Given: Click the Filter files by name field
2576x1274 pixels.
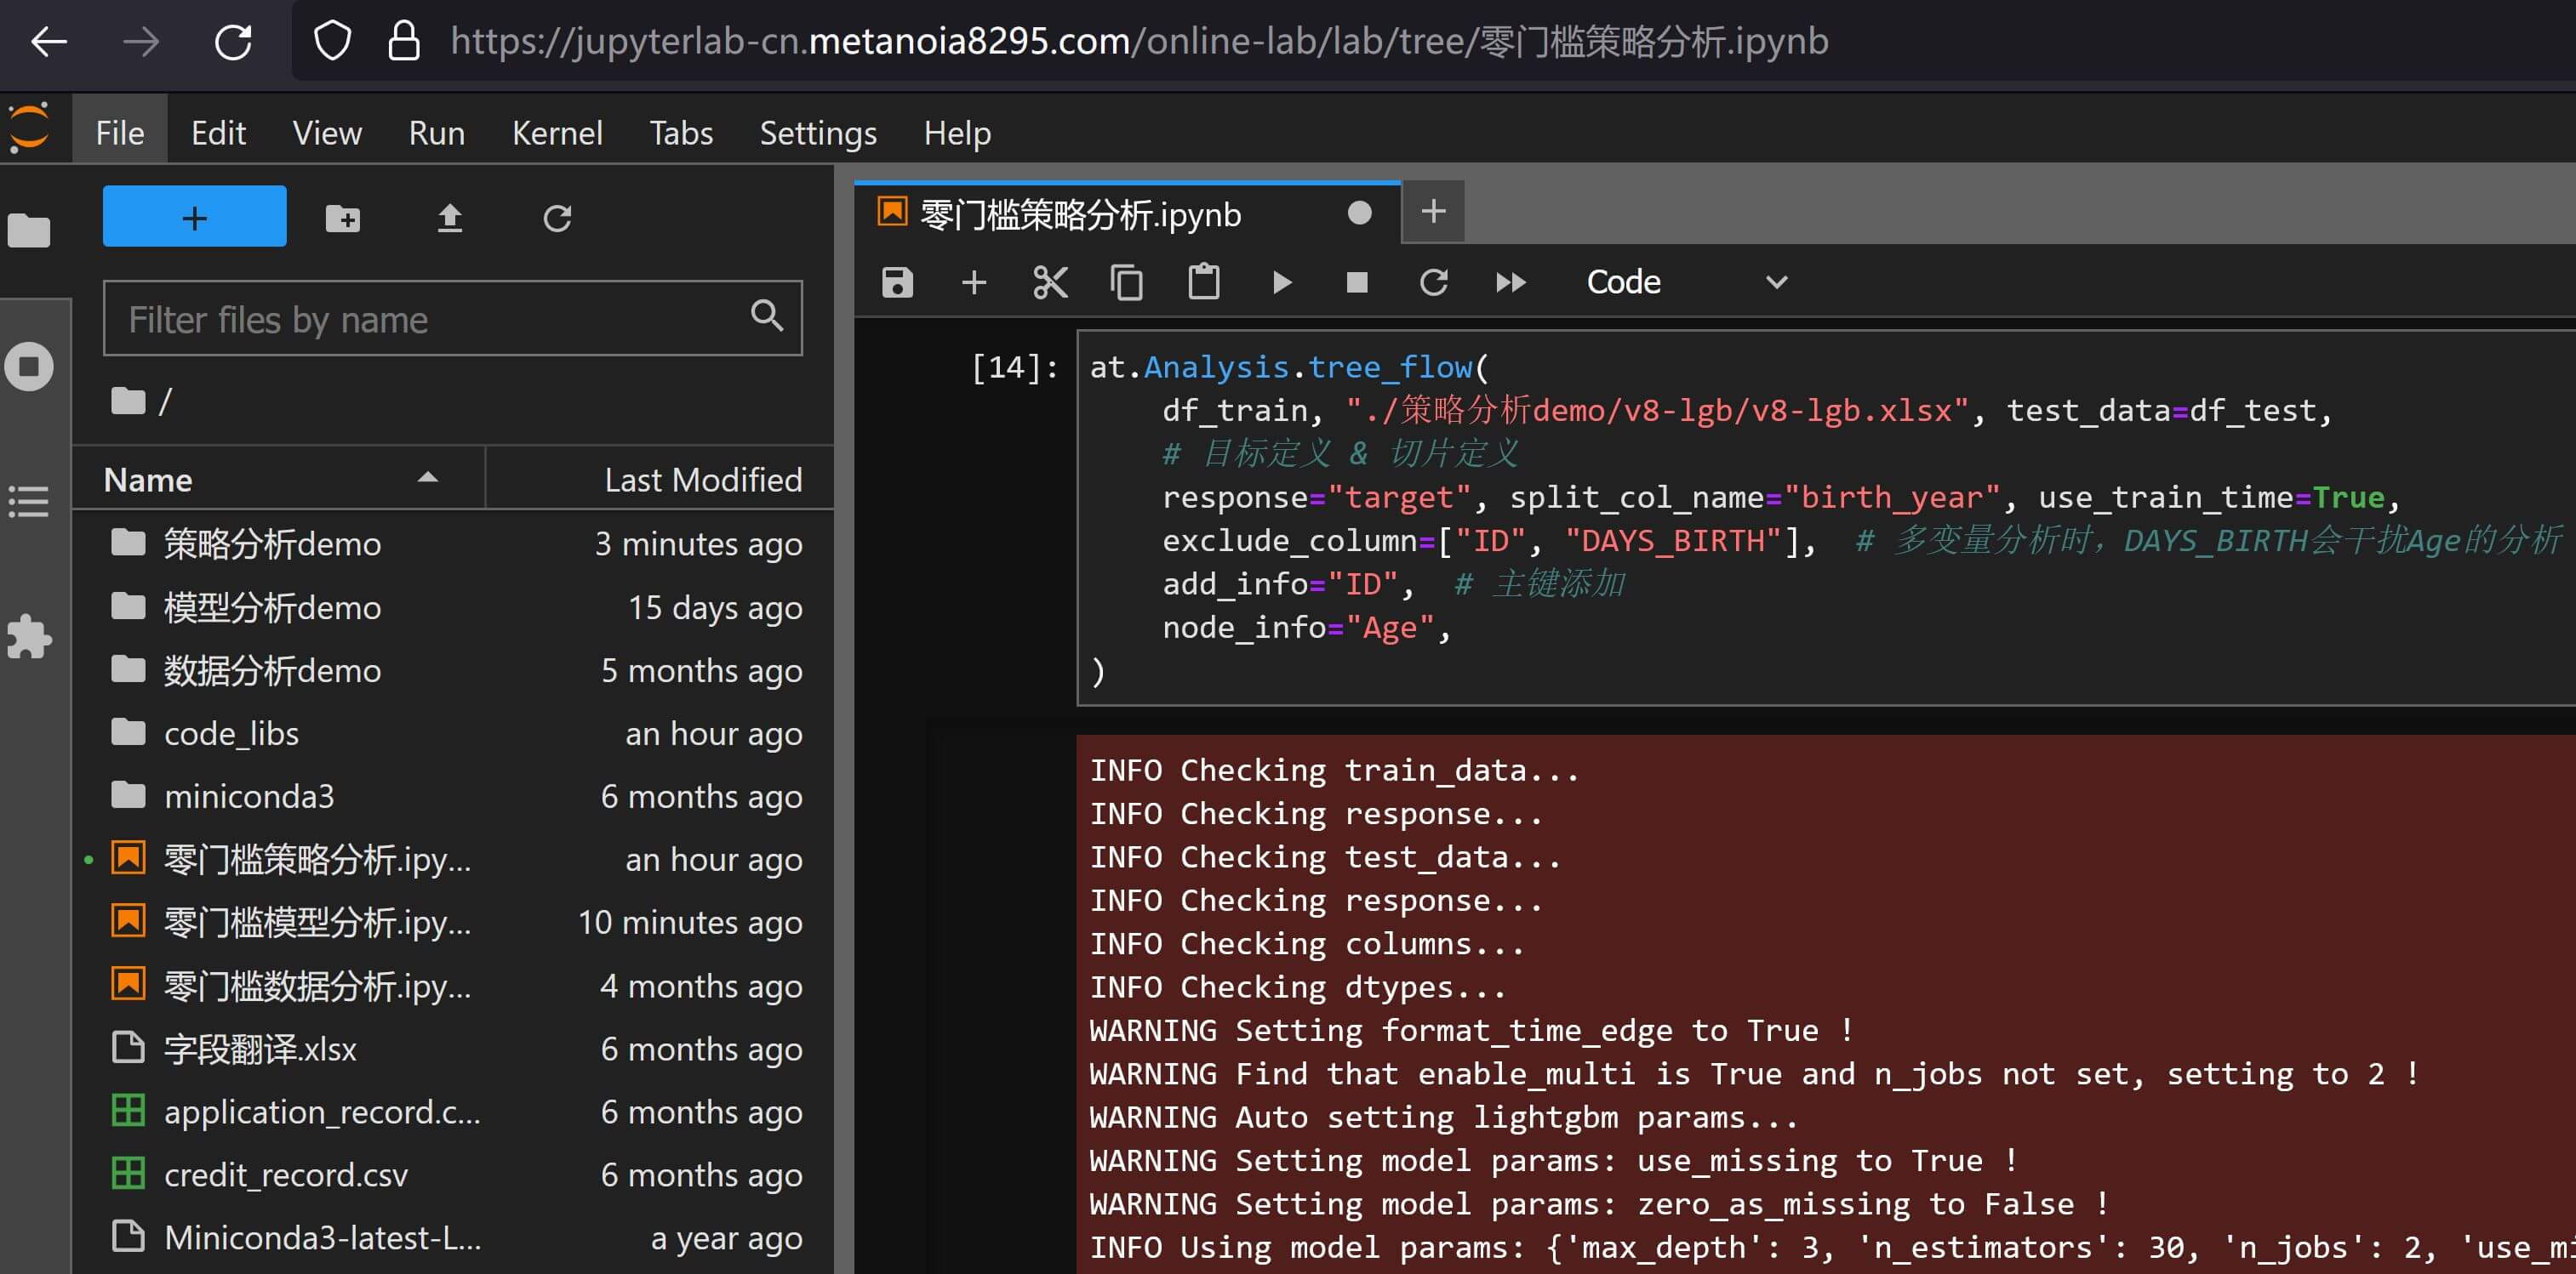Looking at the screenshot, I should [430, 320].
